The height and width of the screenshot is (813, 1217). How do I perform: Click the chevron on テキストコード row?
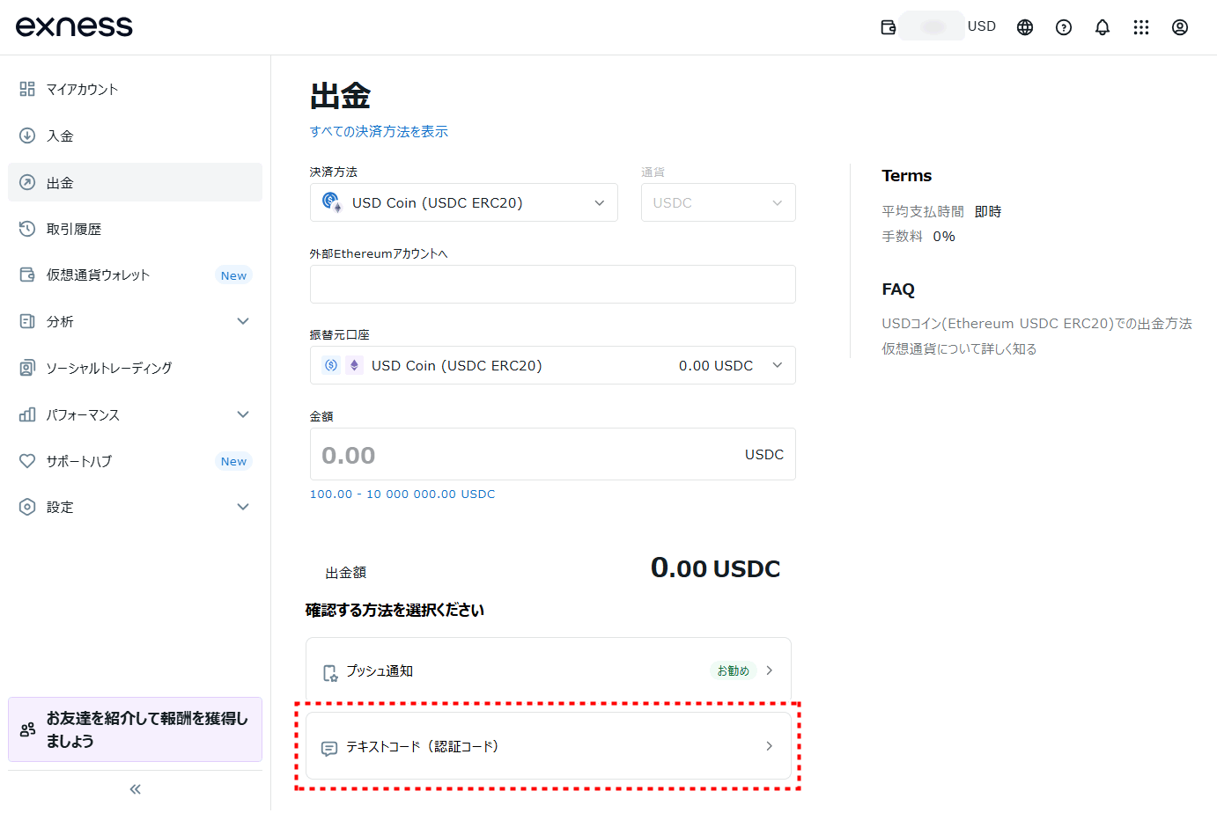click(x=769, y=746)
